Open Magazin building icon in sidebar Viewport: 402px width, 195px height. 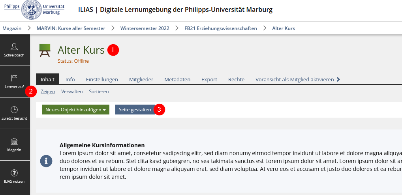14,141
